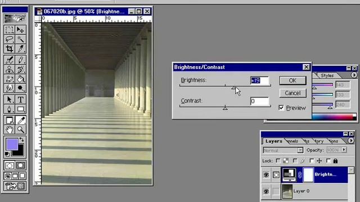360x202 pixels.
Task: Choose Full Screen Mode without menu bar
Action: coord(22,176)
